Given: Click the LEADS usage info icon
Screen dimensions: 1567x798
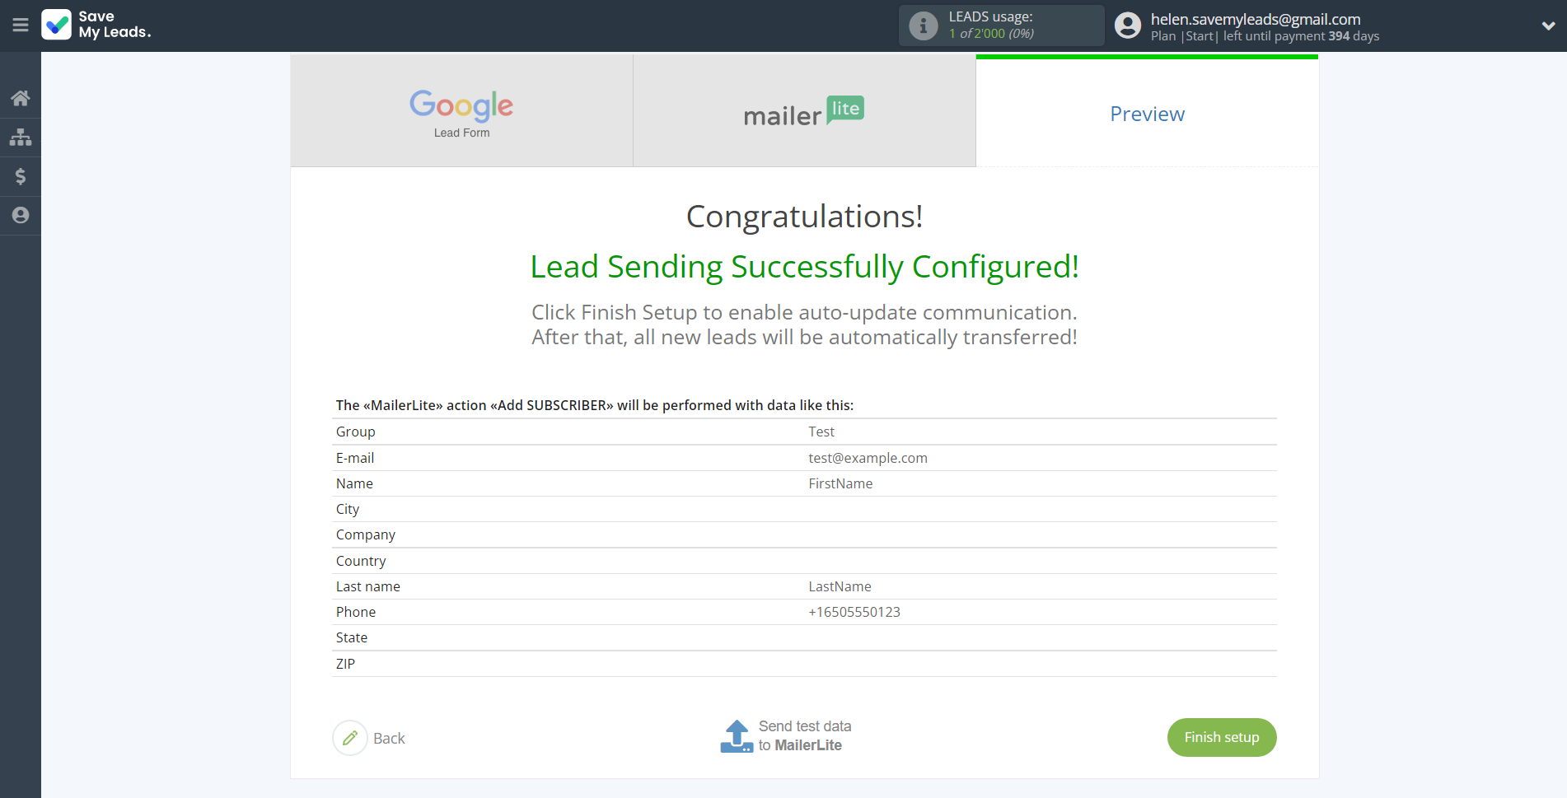Looking at the screenshot, I should (x=924, y=26).
